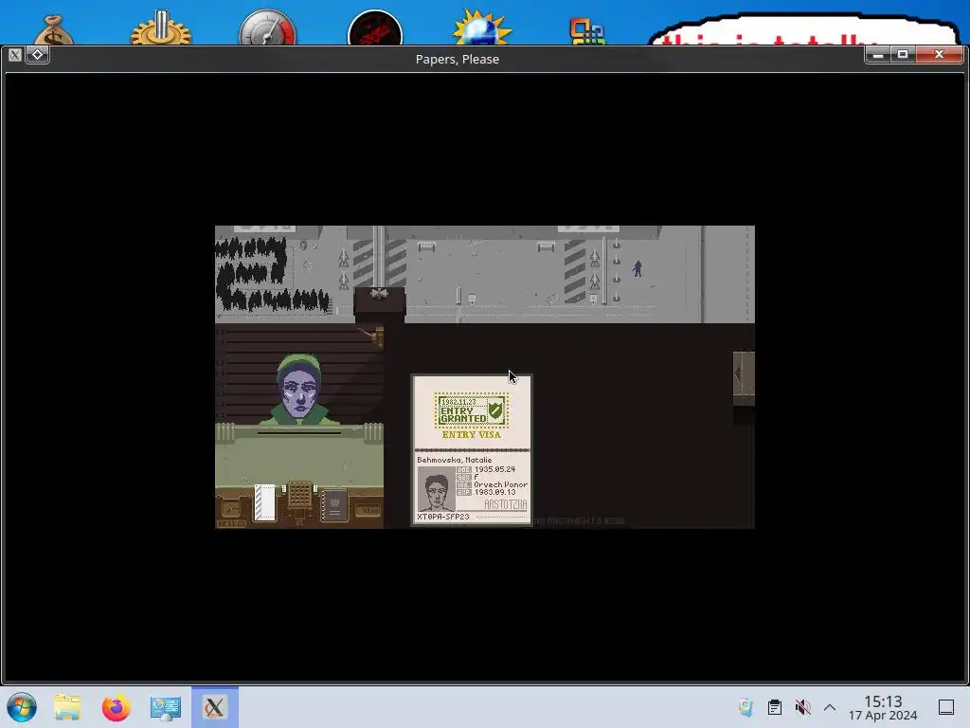Viewport: 970px width, 728px height.
Task: Click the booth loudspeaker to call next entrant
Action: pyautogui.click(x=379, y=294)
